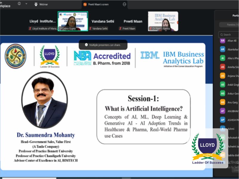
Task: Click Dr. Saumendra Mohanty's name on the slide
Action: click(x=46, y=135)
